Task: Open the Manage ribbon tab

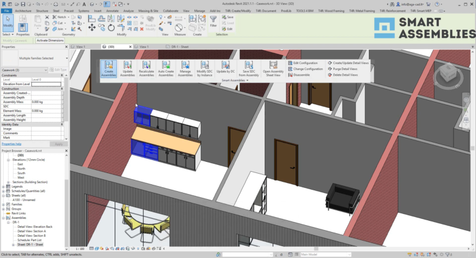Action: 200,11
